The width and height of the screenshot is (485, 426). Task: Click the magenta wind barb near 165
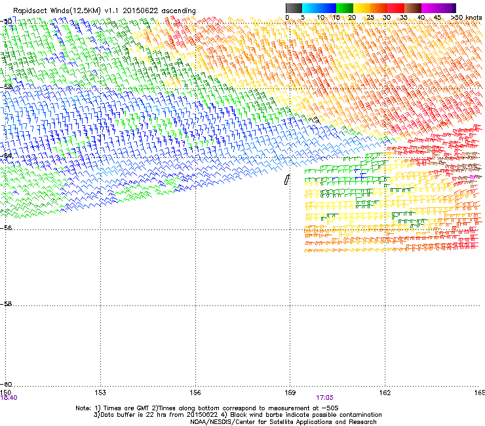tap(473, 177)
